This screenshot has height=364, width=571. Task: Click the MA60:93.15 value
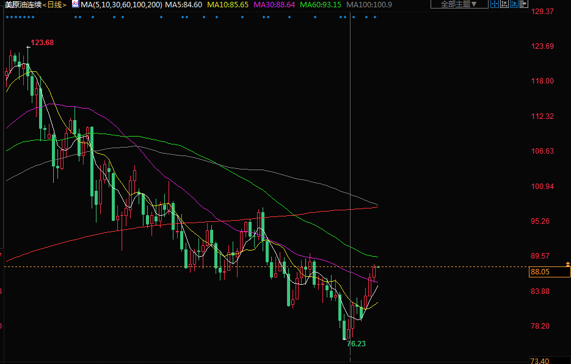click(321, 5)
